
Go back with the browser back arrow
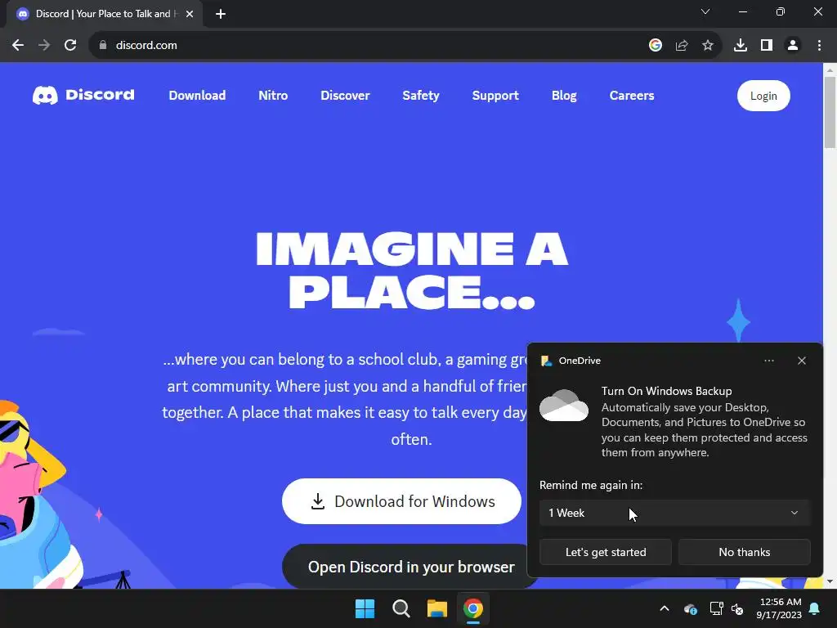click(18, 46)
